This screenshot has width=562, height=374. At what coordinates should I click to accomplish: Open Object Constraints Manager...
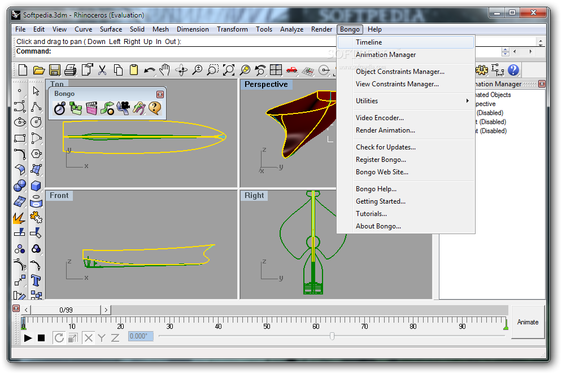[x=406, y=72]
